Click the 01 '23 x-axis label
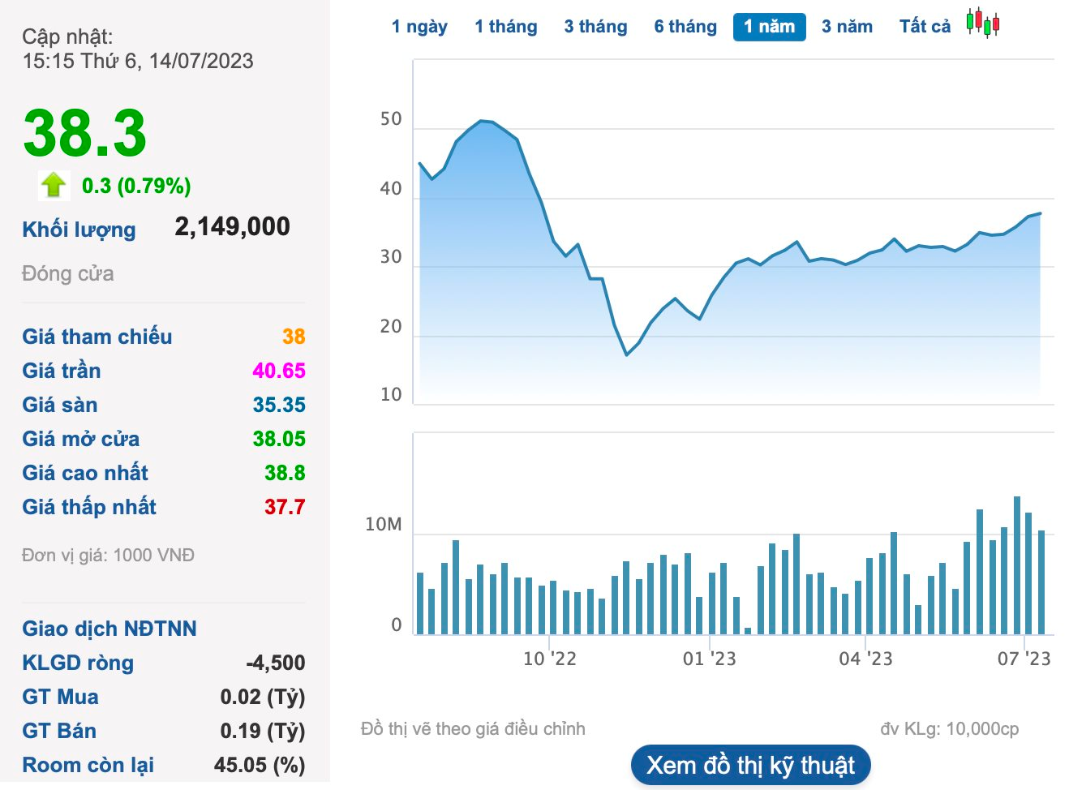The width and height of the screenshot is (1069, 790). click(709, 659)
